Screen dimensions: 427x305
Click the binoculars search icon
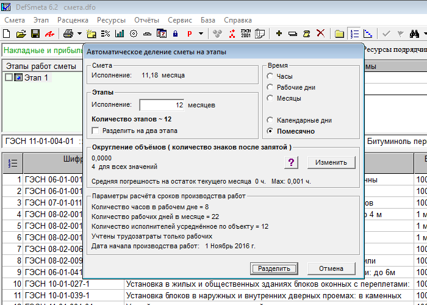[x=415, y=33]
